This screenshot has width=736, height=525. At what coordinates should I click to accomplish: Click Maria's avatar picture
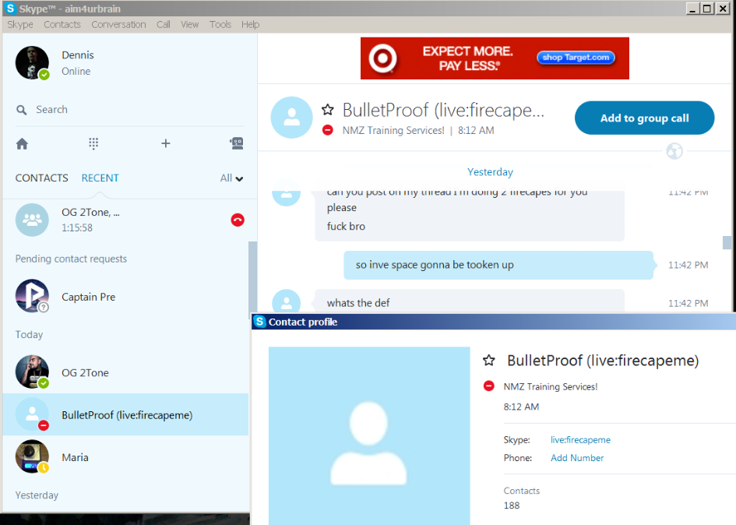pos(32,456)
